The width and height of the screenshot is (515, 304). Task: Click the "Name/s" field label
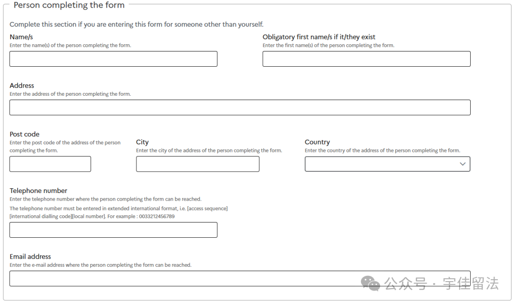coord(21,37)
